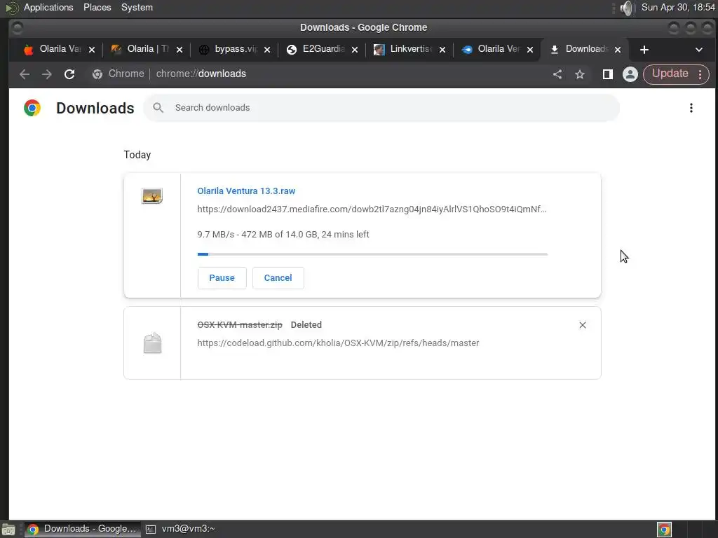Close the Downloads tab
718x538 pixels.
[618, 50]
